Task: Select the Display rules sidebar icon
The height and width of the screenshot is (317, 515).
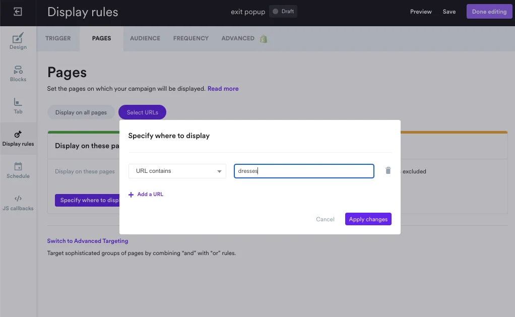Action: [18, 139]
